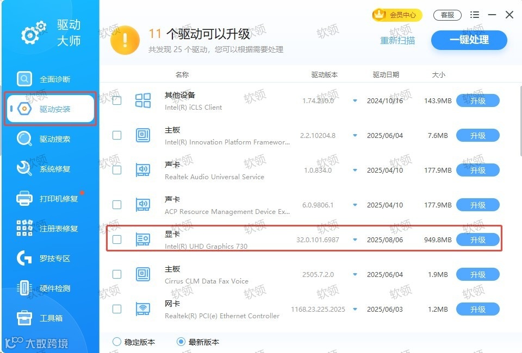Check the Cirrus CLM Data Fax Voice checkbox
Image resolution: width=522 pixels, height=353 pixels.
pos(117,274)
